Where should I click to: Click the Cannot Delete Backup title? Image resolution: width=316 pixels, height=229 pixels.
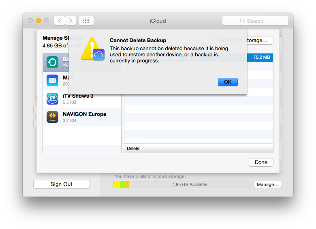(138, 40)
